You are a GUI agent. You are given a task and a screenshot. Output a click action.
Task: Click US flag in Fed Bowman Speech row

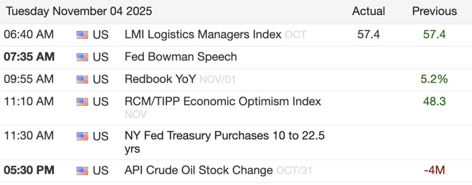[x=82, y=57]
